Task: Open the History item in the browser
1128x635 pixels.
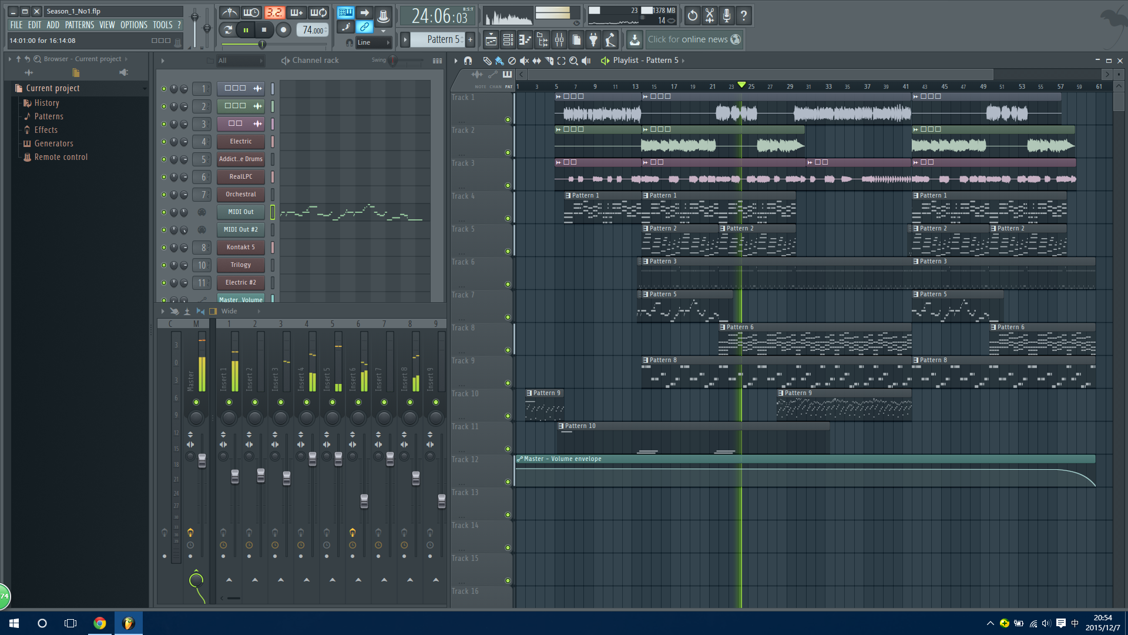Action: (x=46, y=103)
